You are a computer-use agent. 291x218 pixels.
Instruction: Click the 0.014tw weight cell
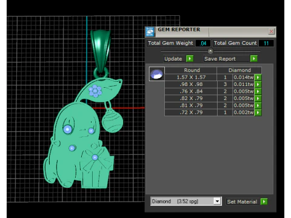coord(244,78)
